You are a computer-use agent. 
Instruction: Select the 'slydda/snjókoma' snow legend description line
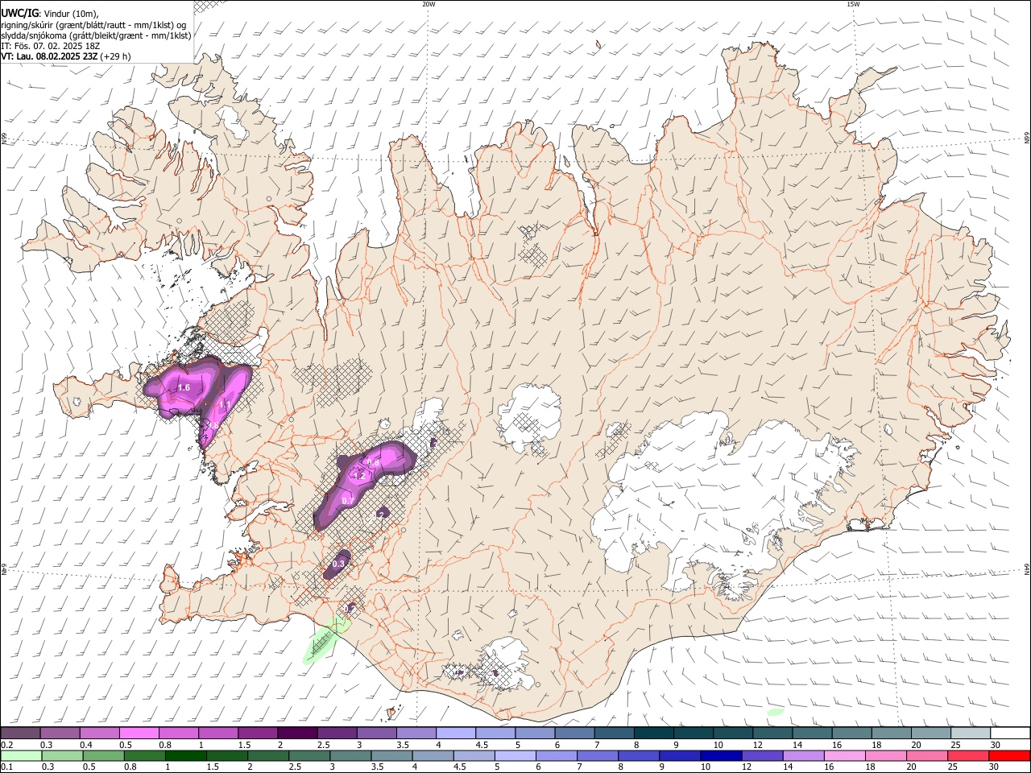coord(97,35)
